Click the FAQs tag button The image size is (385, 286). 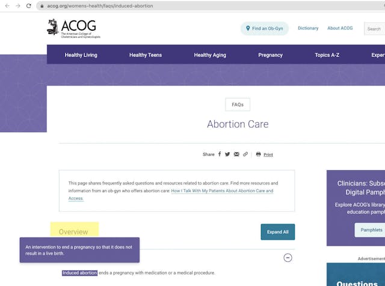(x=238, y=105)
